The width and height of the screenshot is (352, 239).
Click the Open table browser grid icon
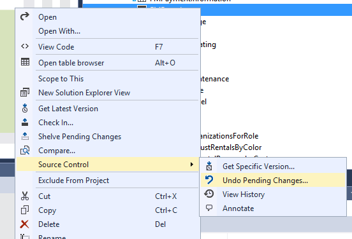(25, 62)
